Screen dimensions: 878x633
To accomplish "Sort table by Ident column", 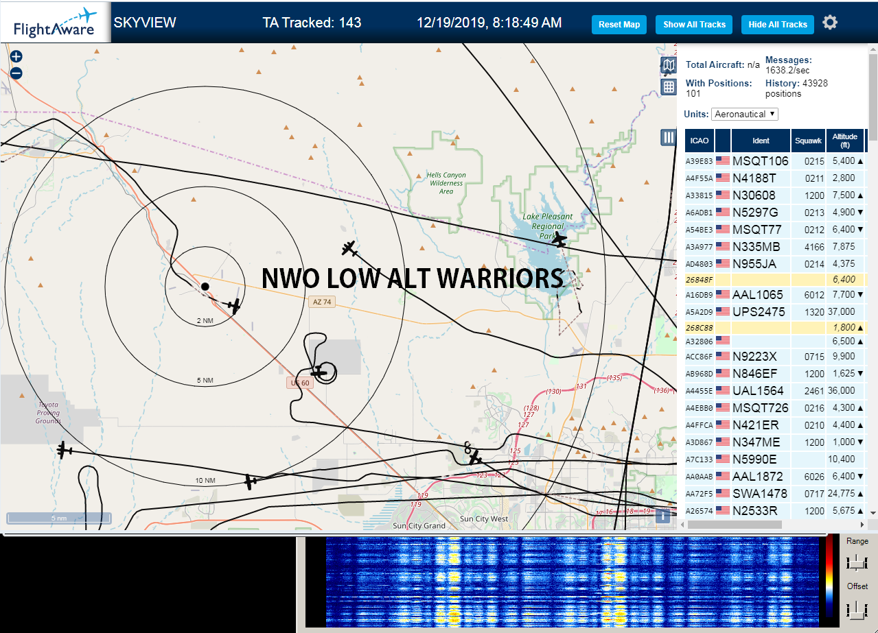I will pos(761,141).
